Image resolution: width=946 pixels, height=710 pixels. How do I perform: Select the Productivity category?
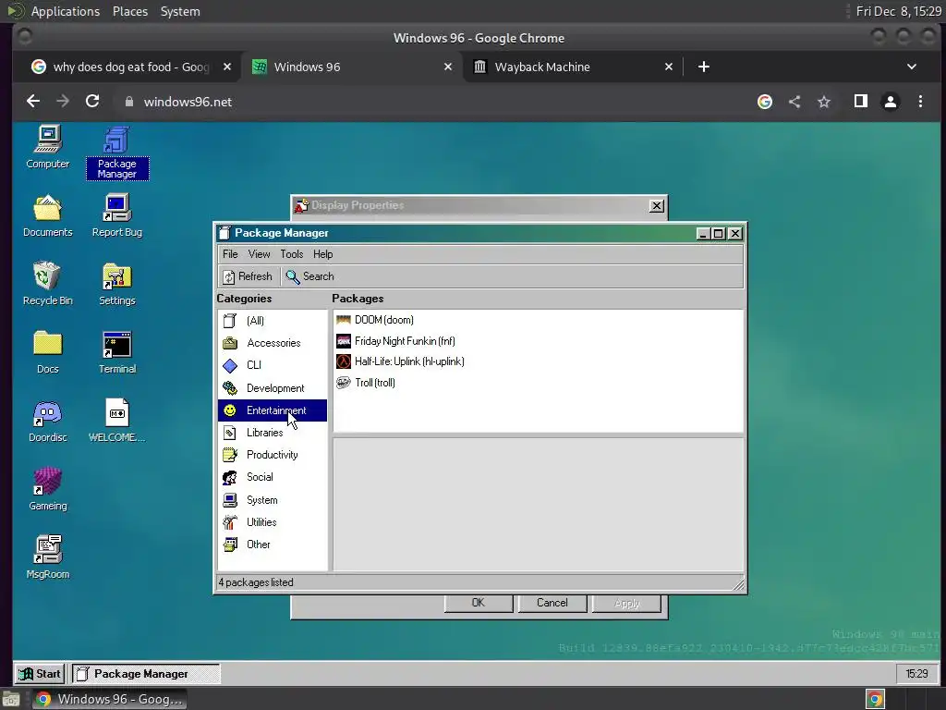coord(273,455)
